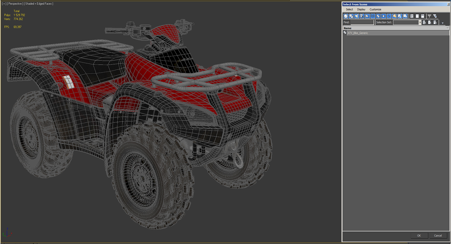451x244 pixels.
Task: Click the OK button
Action: [x=419, y=235]
